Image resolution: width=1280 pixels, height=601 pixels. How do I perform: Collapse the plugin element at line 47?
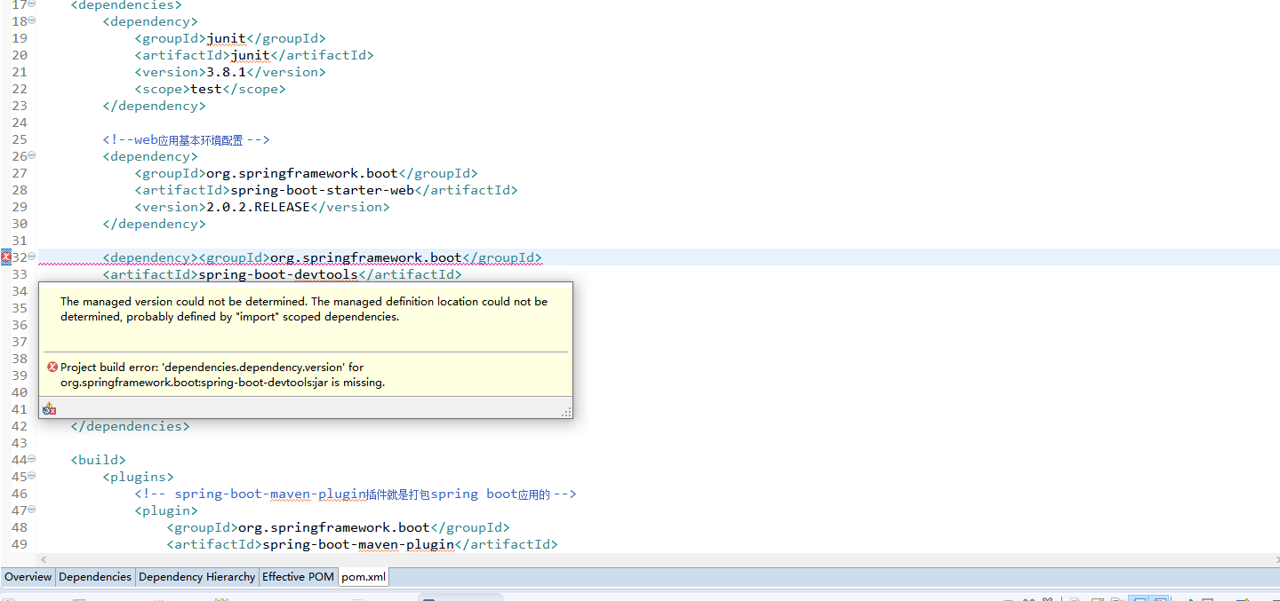[x=32, y=510]
